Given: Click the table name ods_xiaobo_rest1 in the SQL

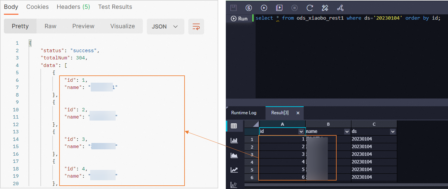Looking at the screenshot, I should pos(320,18).
